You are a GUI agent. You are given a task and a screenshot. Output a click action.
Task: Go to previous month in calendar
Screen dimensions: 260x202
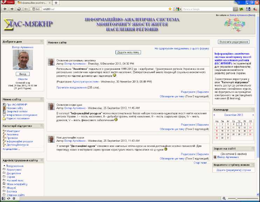[x=215, y=115]
